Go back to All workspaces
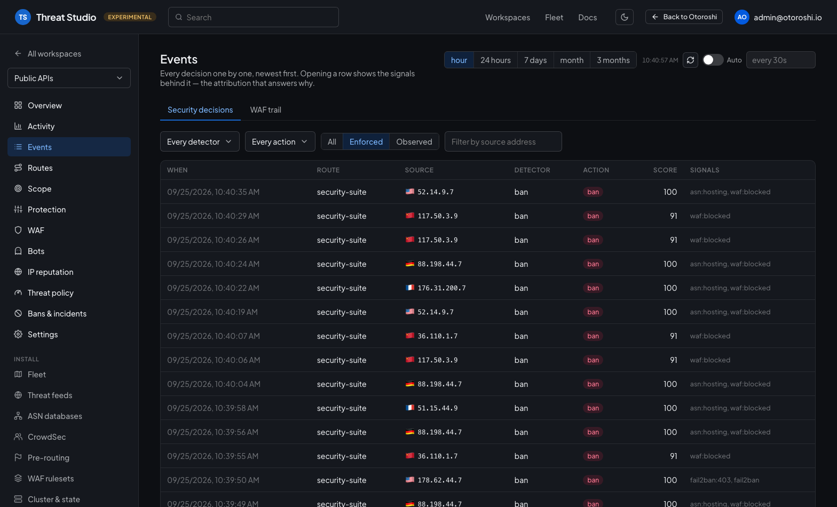The image size is (837, 507). click(x=48, y=53)
